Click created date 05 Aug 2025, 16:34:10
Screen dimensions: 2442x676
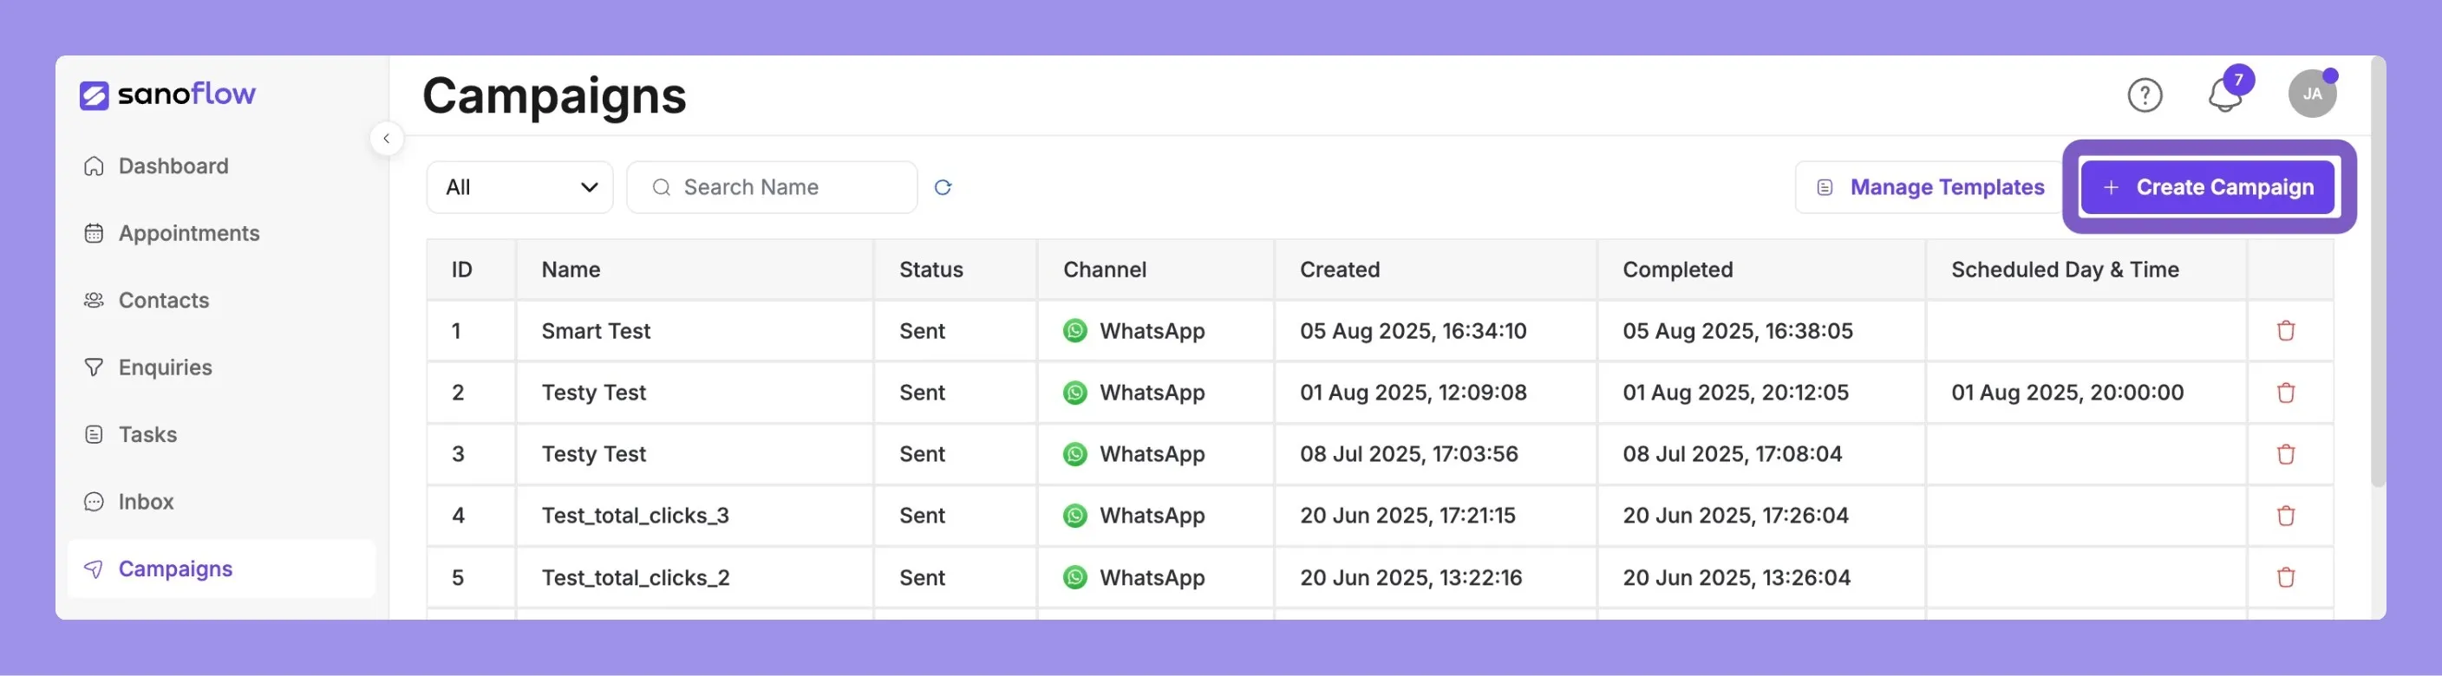coord(1413,331)
